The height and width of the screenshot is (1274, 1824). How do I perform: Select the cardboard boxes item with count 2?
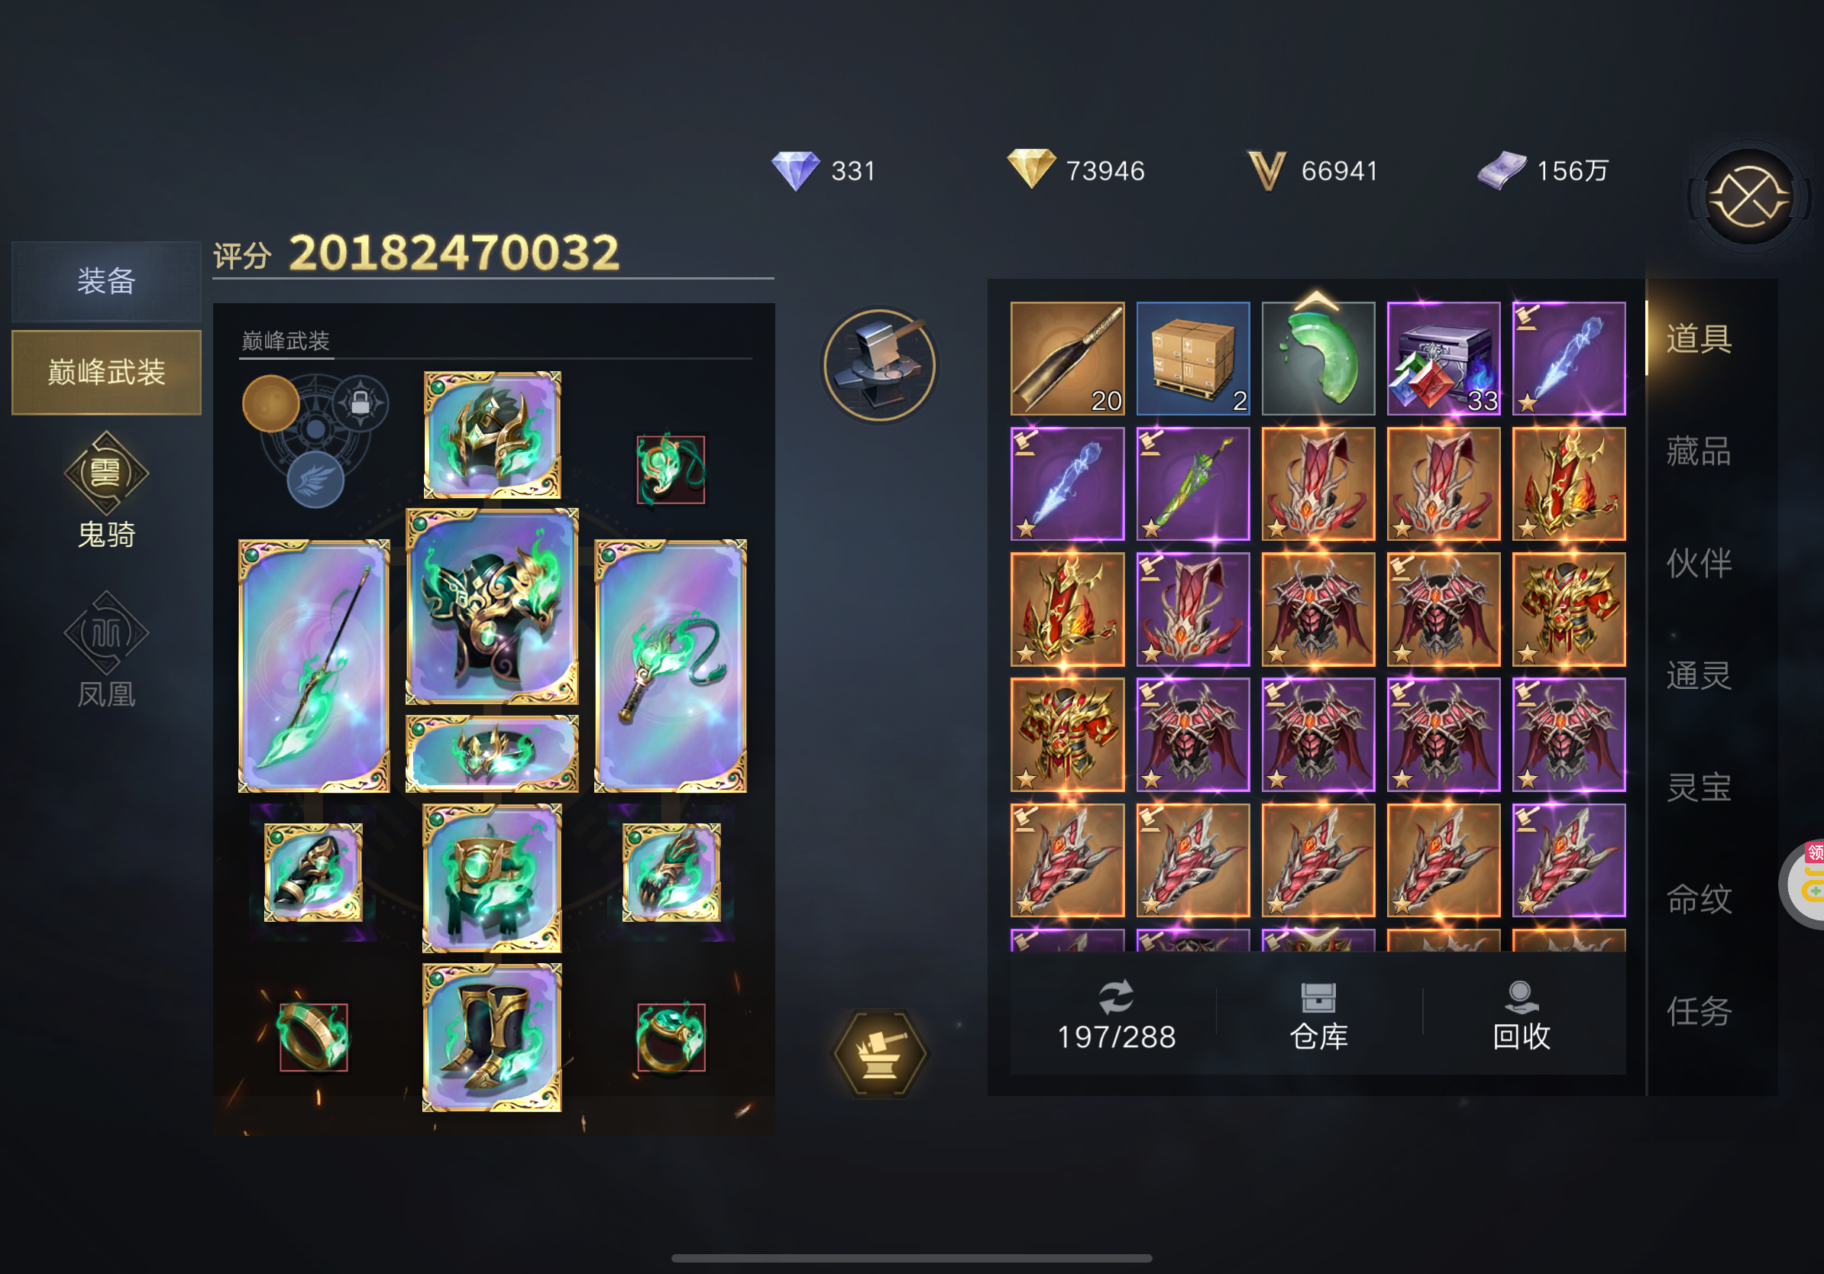point(1192,358)
